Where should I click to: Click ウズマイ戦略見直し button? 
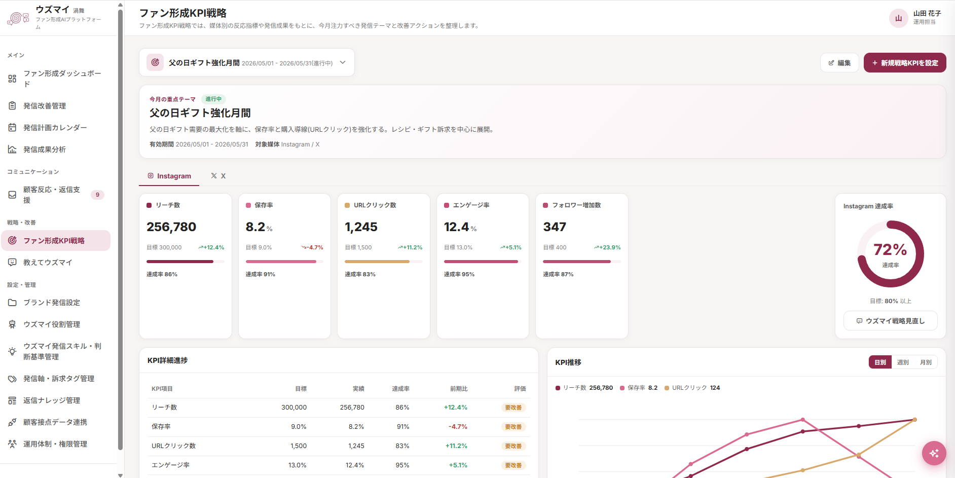pos(891,321)
